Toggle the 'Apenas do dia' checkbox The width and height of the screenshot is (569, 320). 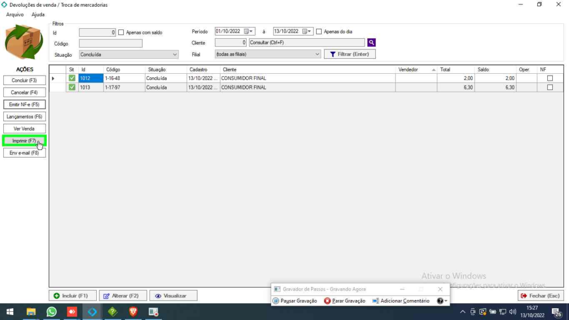click(x=319, y=32)
